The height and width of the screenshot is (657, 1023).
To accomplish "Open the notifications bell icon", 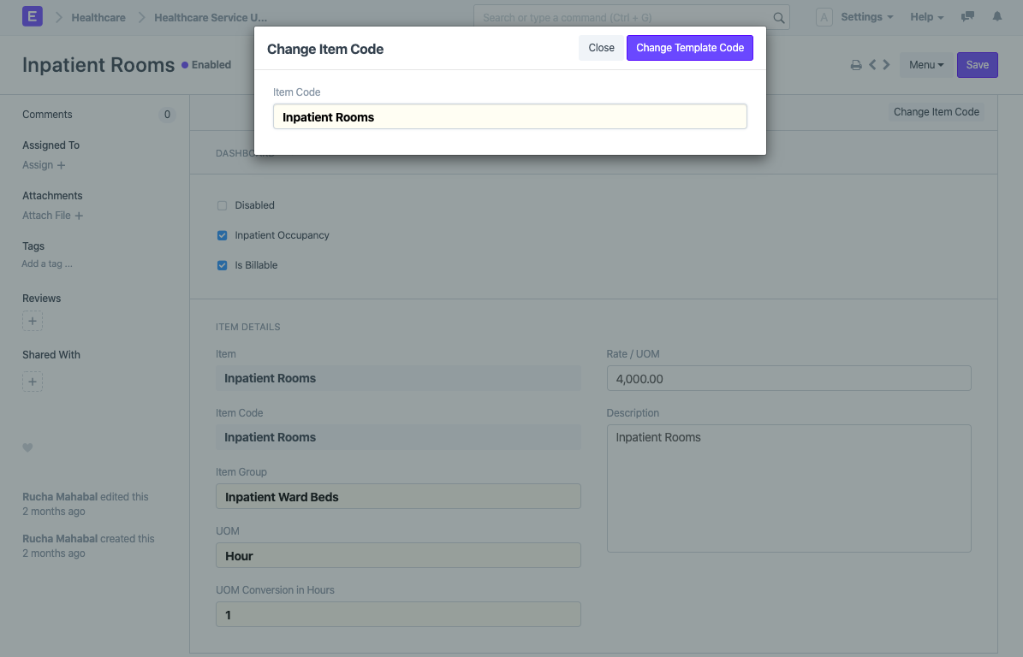I will (x=996, y=17).
